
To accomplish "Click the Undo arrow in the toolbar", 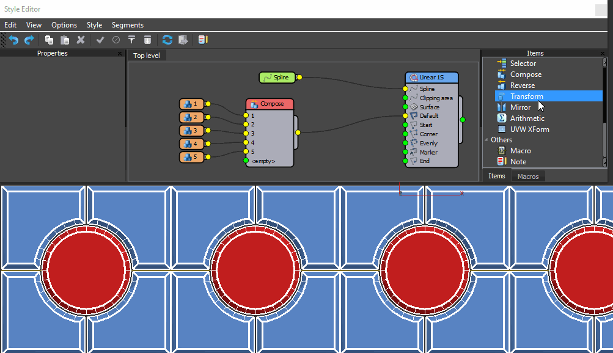I will pyautogui.click(x=13, y=40).
